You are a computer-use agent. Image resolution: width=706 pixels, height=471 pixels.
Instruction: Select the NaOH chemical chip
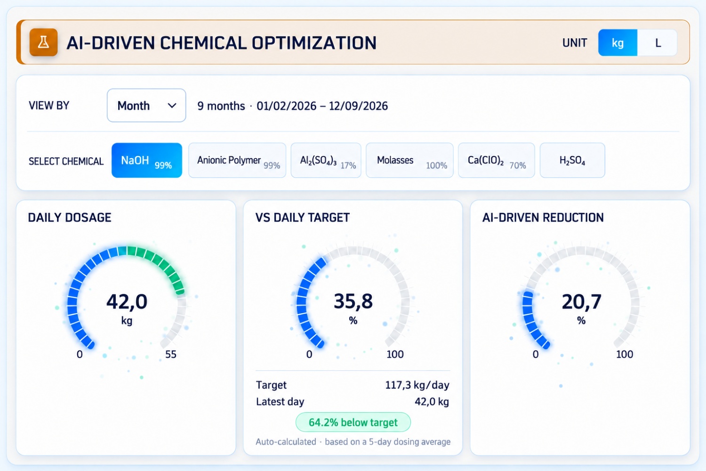coord(147,160)
